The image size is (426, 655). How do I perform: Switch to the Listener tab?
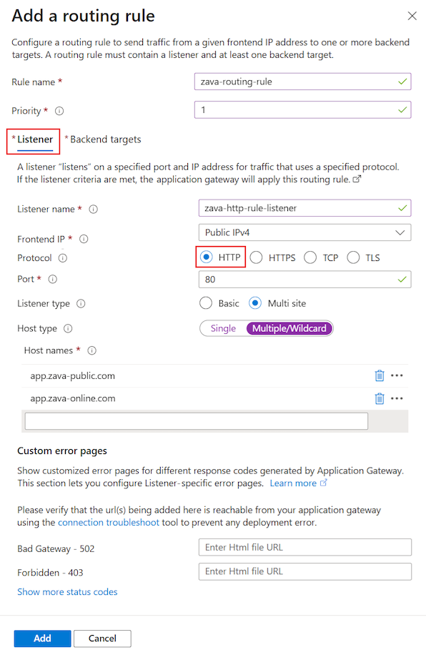pyautogui.click(x=33, y=139)
